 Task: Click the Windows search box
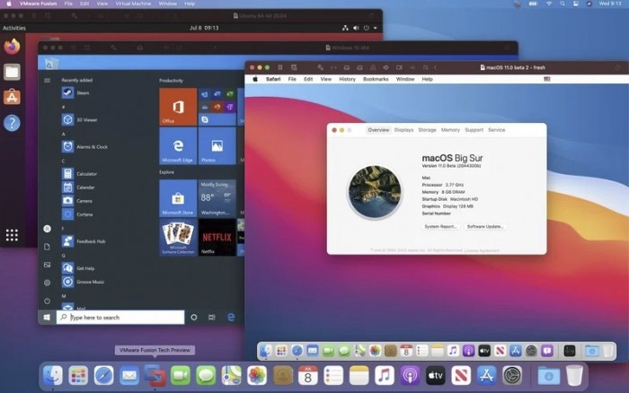click(120, 317)
